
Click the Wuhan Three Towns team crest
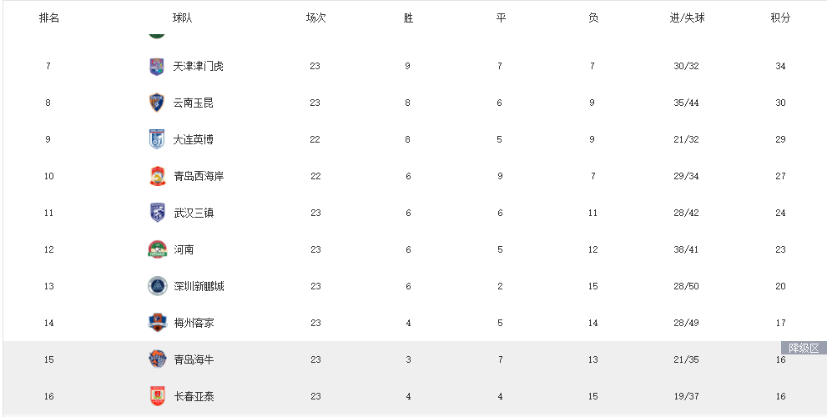point(157,213)
